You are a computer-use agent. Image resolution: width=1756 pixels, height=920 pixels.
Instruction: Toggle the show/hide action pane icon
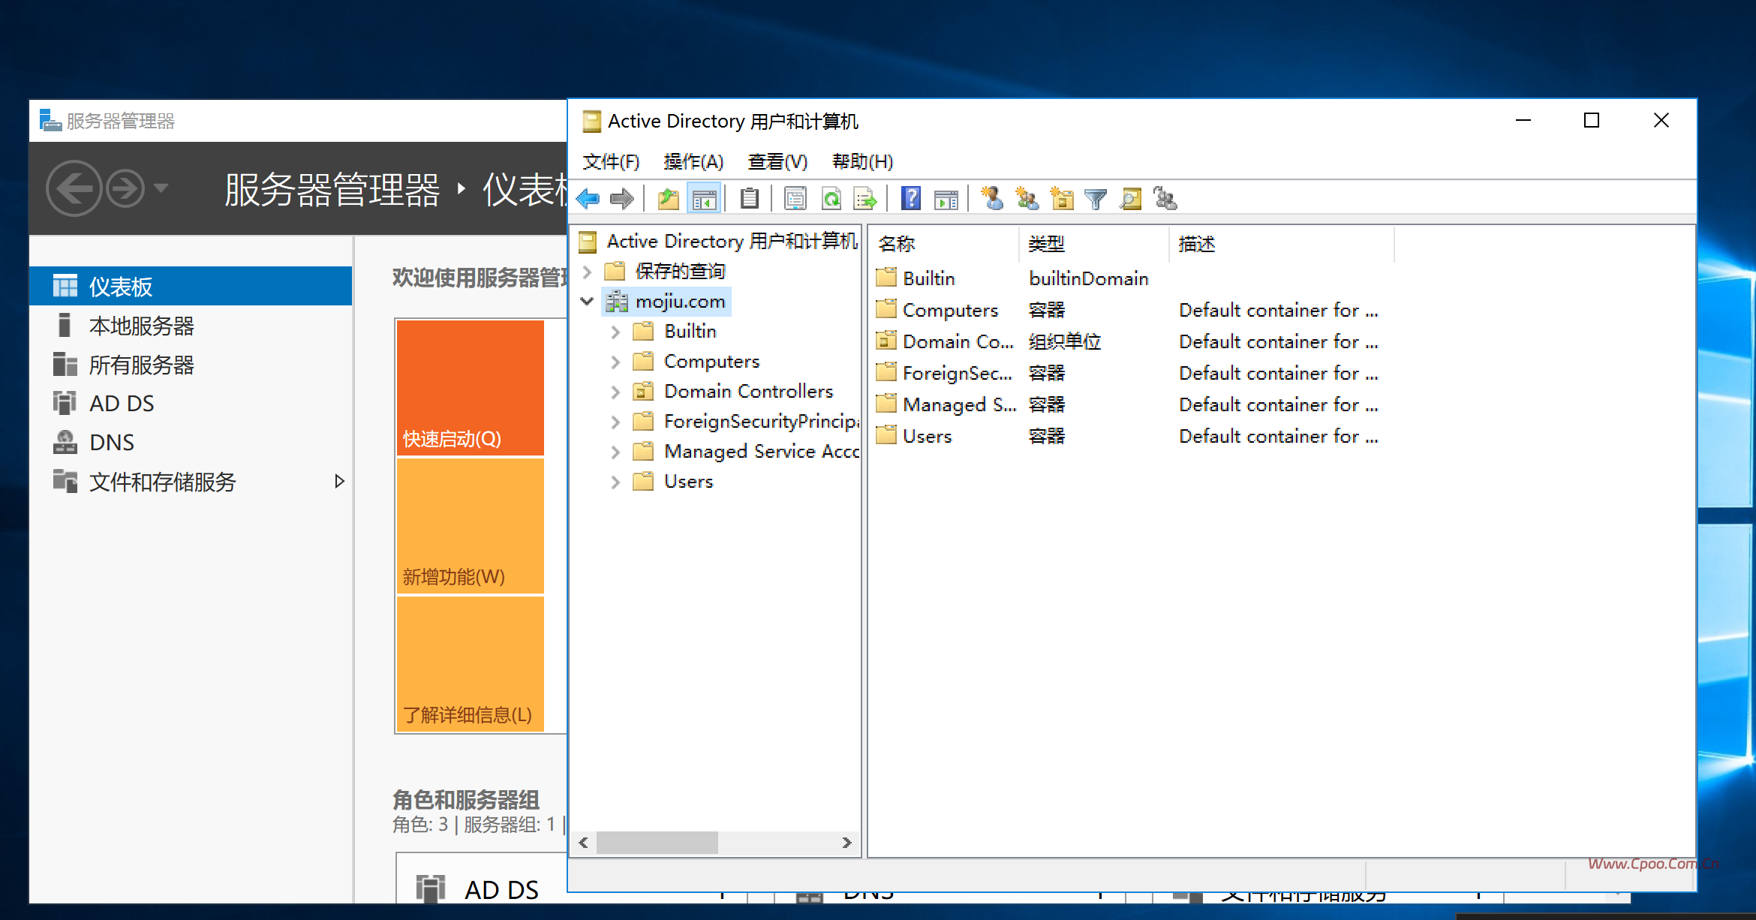[946, 199]
